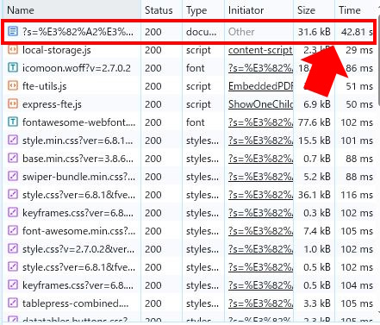Click the stylesheet icon of the 0.3 kB keyframes.css row
380x325 pixels.
13,212
